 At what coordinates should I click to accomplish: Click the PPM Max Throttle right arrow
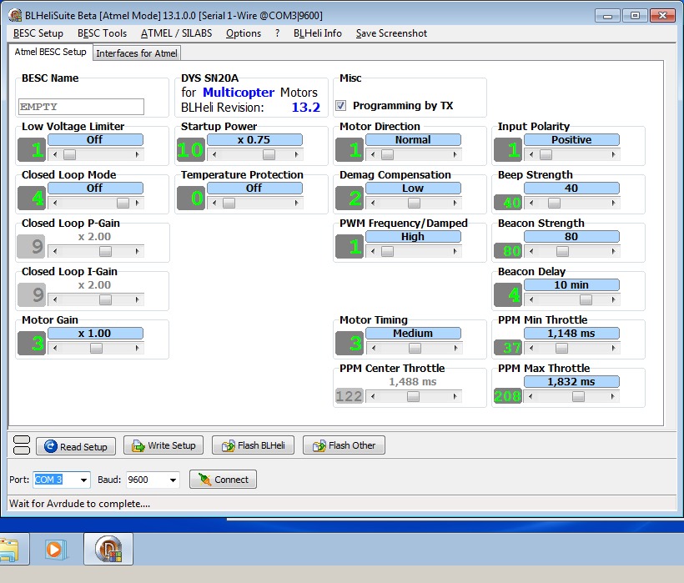point(613,396)
